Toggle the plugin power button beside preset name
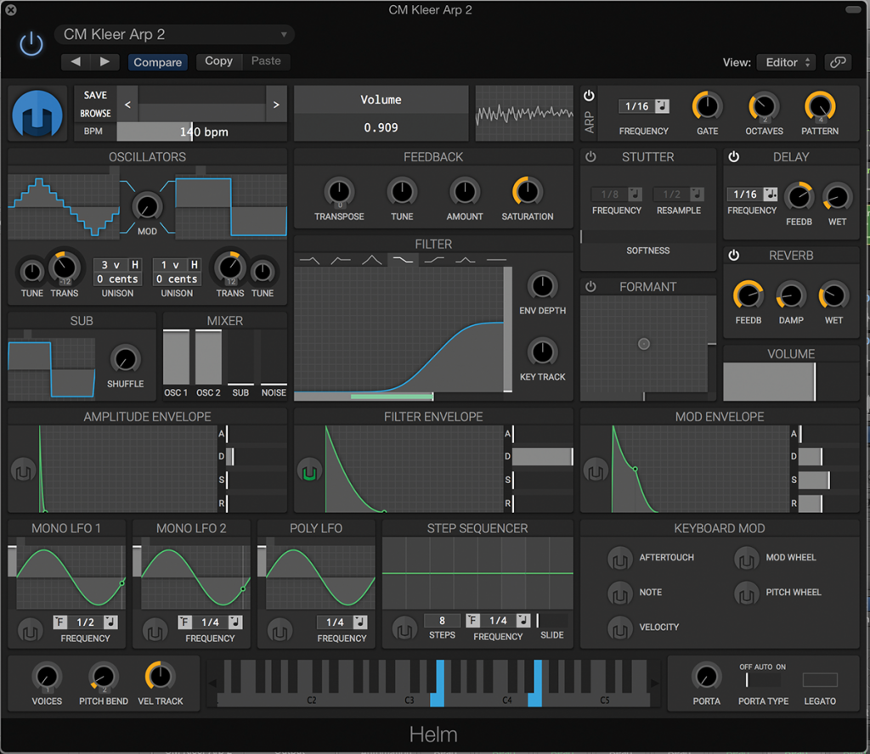The image size is (870, 754). click(31, 43)
